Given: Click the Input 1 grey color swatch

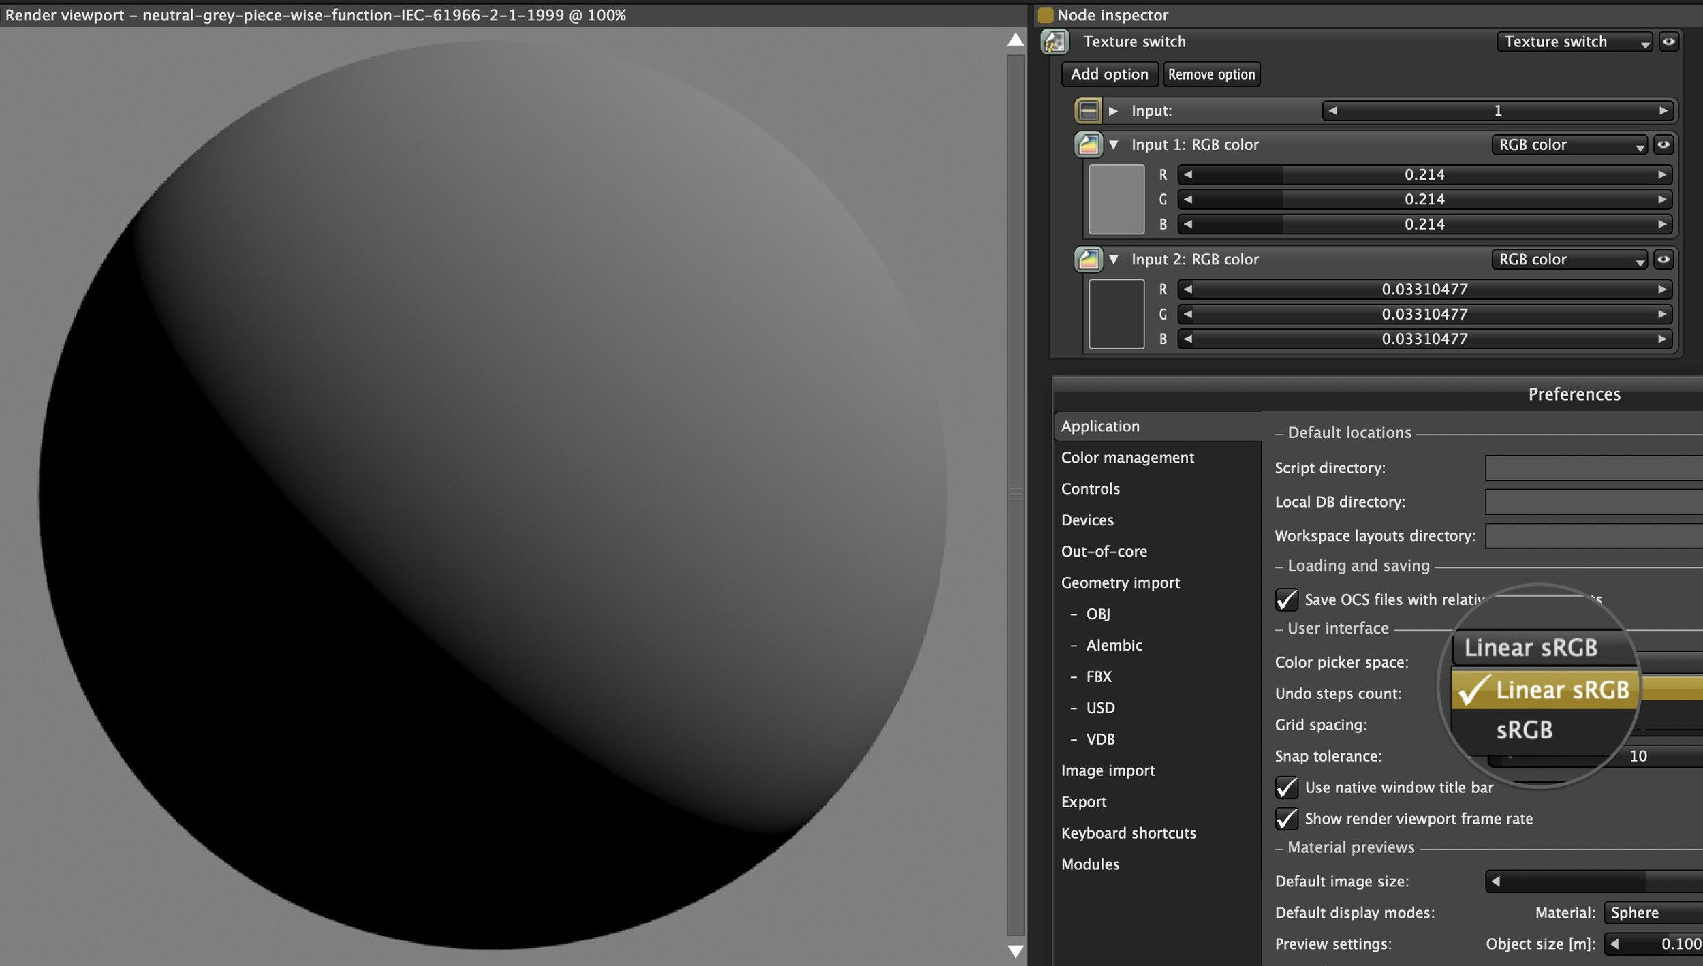Looking at the screenshot, I should (1116, 199).
